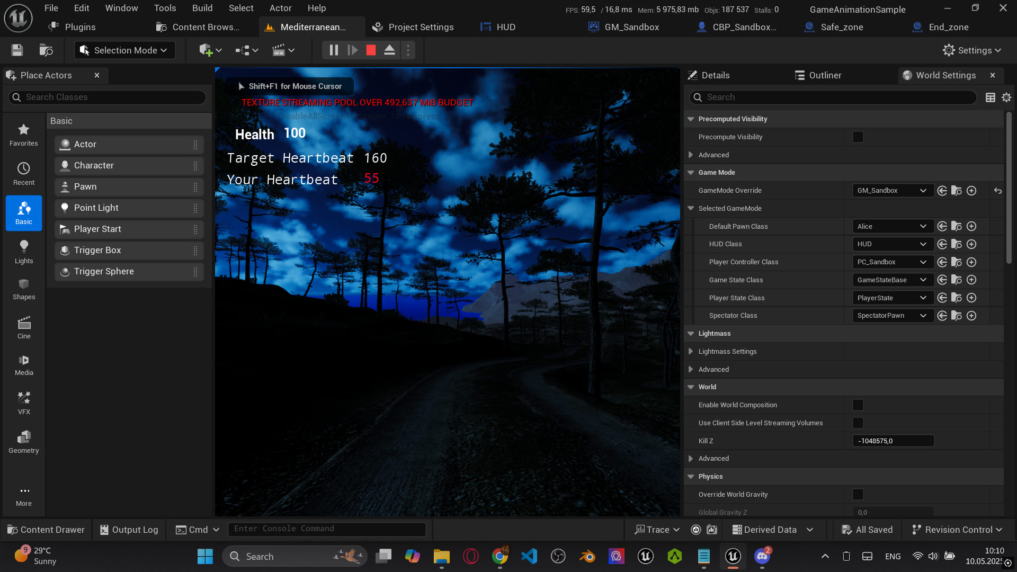Save current level with floppy disk icon
This screenshot has height=572, width=1017.
(x=17, y=50)
